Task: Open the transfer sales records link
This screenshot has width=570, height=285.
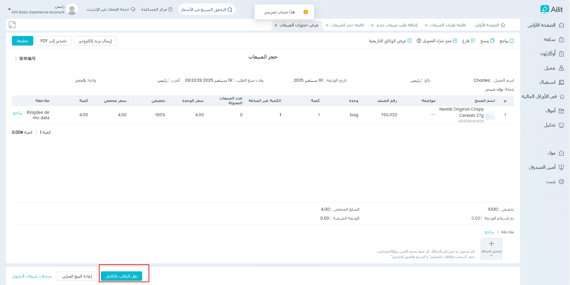Action: (32, 276)
